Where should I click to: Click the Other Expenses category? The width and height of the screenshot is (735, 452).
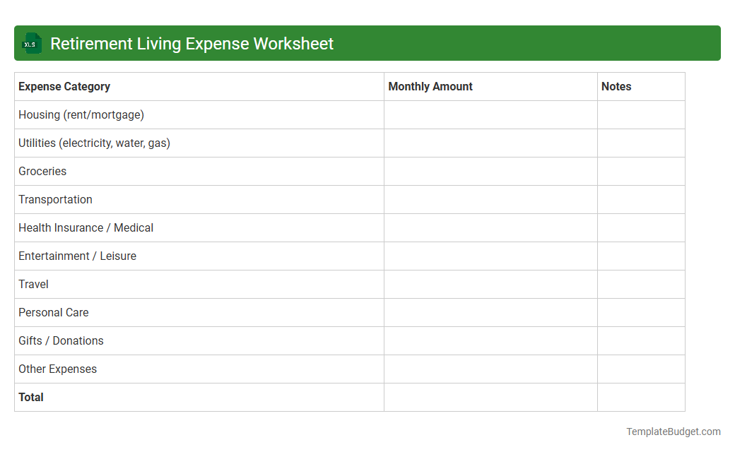click(x=57, y=369)
